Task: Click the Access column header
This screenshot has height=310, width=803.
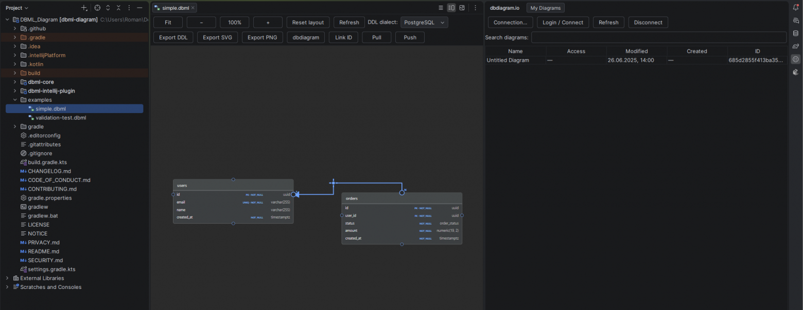Action: pos(576,51)
